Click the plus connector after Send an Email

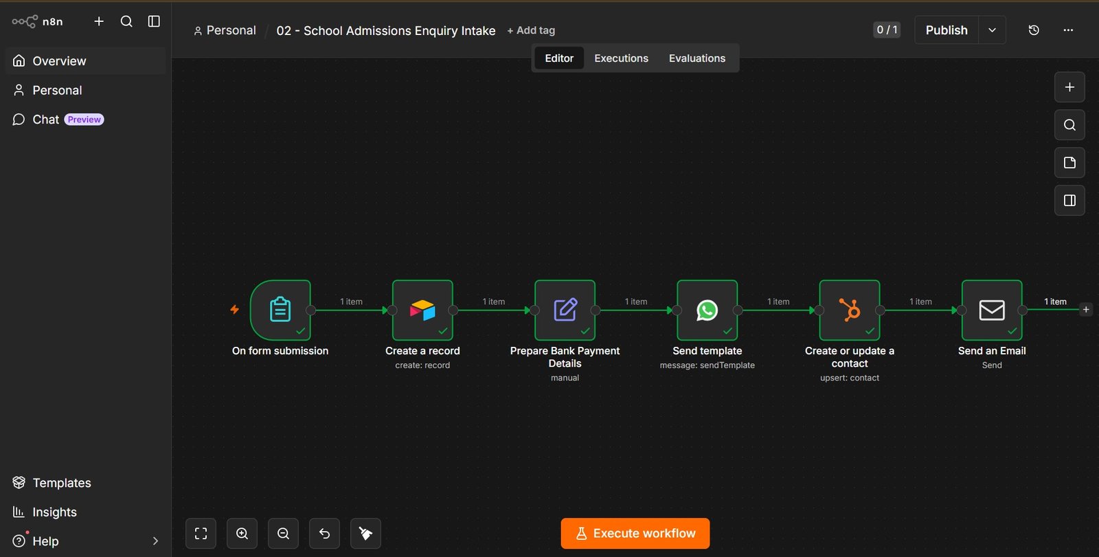[1086, 310]
